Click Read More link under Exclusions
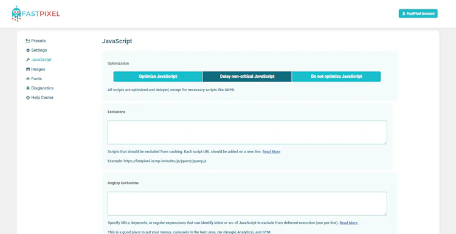 [271, 152]
